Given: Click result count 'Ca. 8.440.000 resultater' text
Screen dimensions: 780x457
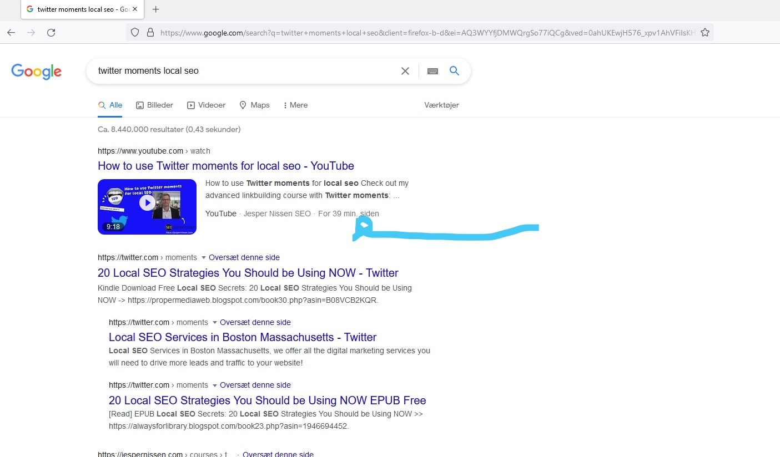Looking at the screenshot, I should [140, 129].
